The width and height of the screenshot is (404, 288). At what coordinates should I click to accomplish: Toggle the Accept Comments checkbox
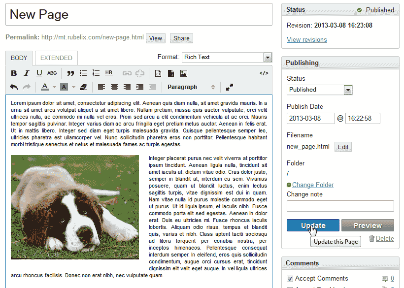pos(290,279)
